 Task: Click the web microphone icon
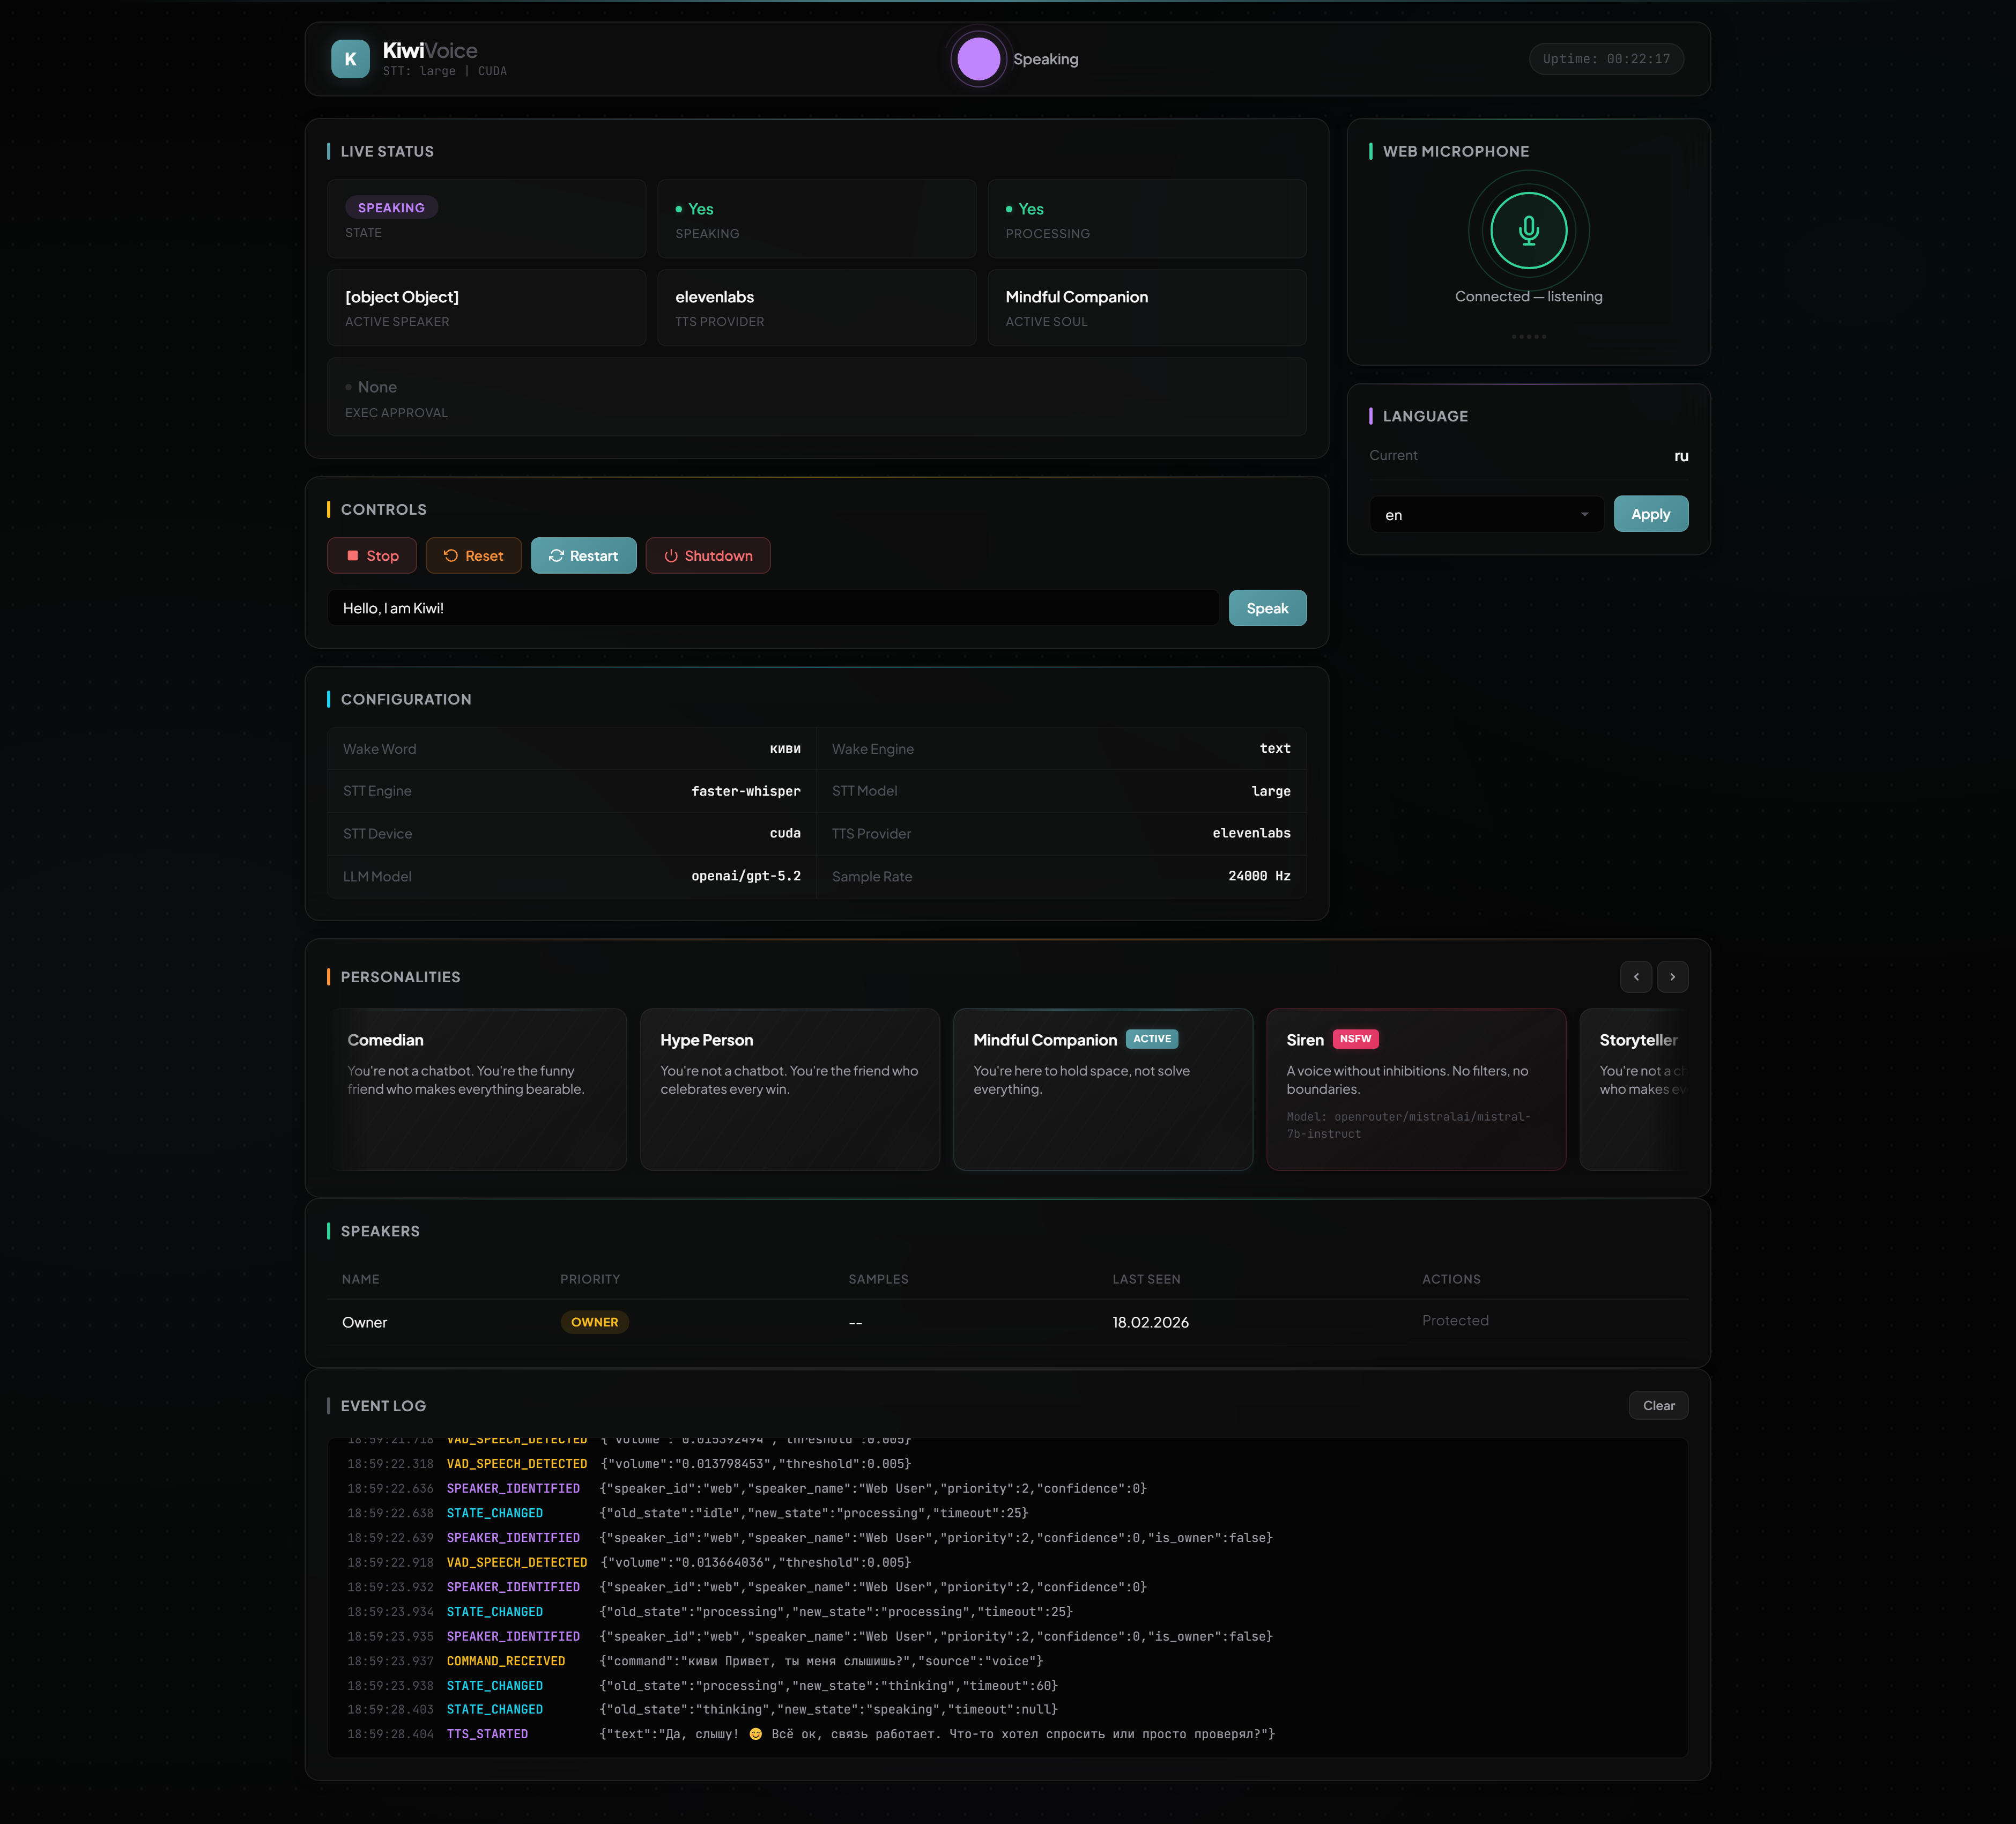[x=1528, y=230]
